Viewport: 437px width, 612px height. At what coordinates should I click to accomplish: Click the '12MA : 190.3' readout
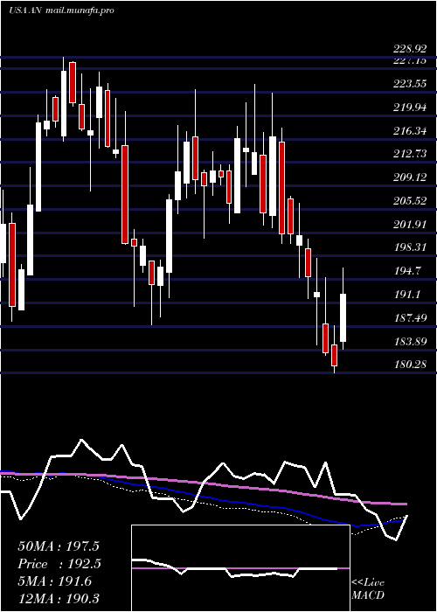click(x=59, y=598)
